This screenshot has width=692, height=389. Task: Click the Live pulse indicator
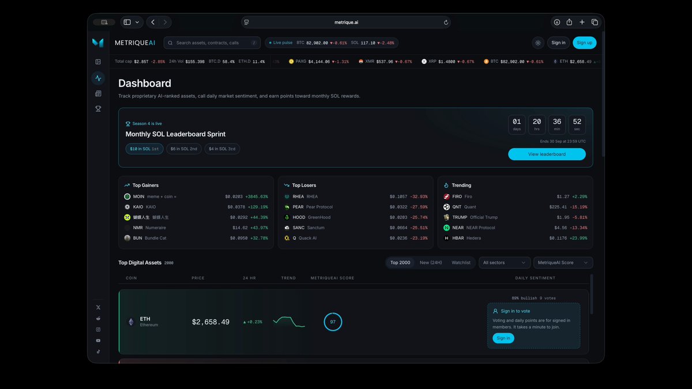pyautogui.click(x=281, y=43)
